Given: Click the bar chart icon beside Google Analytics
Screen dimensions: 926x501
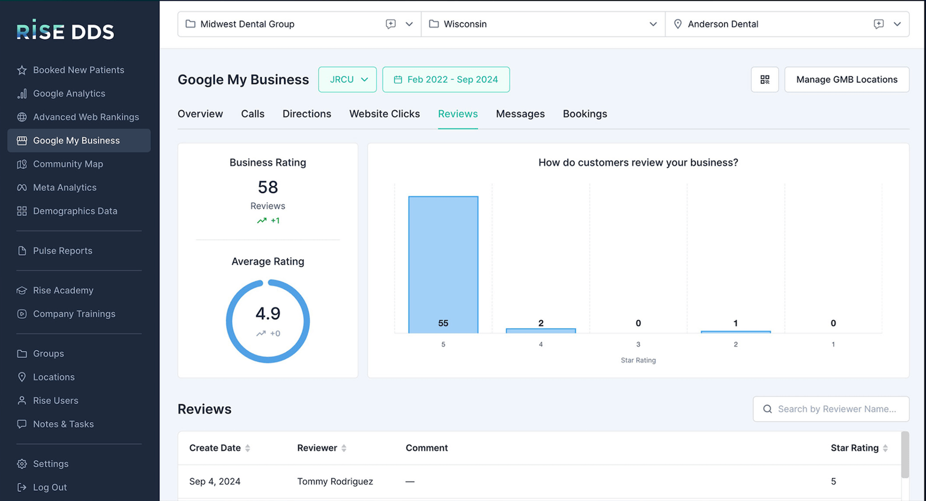Looking at the screenshot, I should pyautogui.click(x=22, y=94).
